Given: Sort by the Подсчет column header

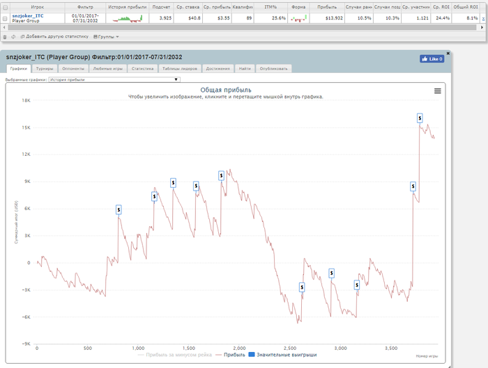Looking at the screenshot, I should pyautogui.click(x=161, y=7).
